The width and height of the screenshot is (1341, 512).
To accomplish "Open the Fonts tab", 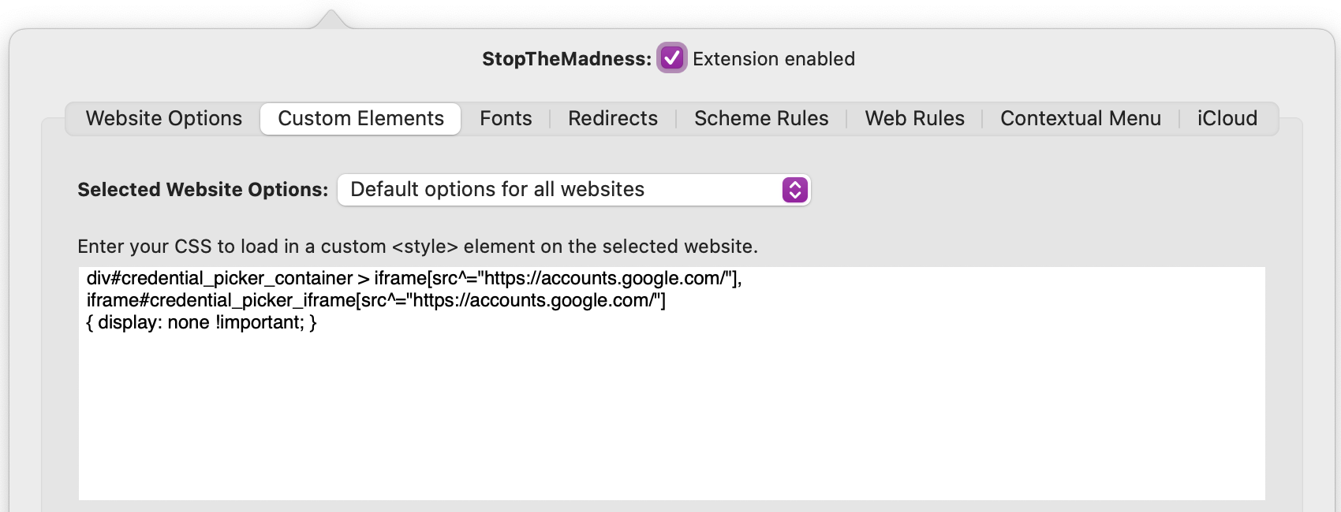I will point(506,118).
